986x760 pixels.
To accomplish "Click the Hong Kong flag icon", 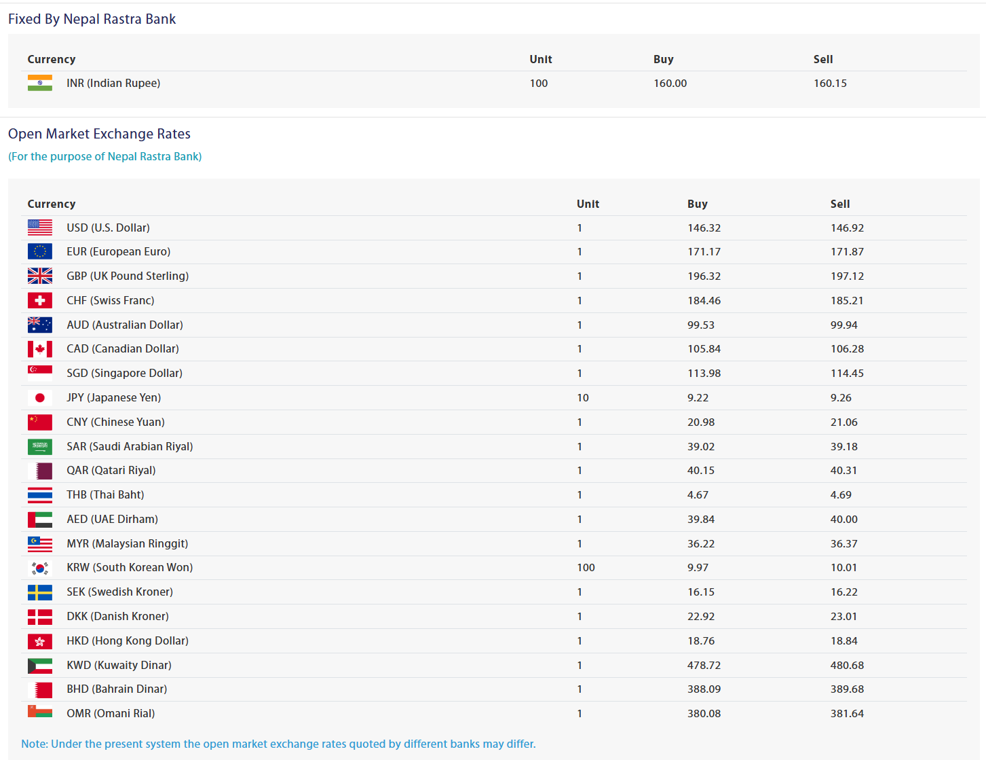I will click(39, 641).
